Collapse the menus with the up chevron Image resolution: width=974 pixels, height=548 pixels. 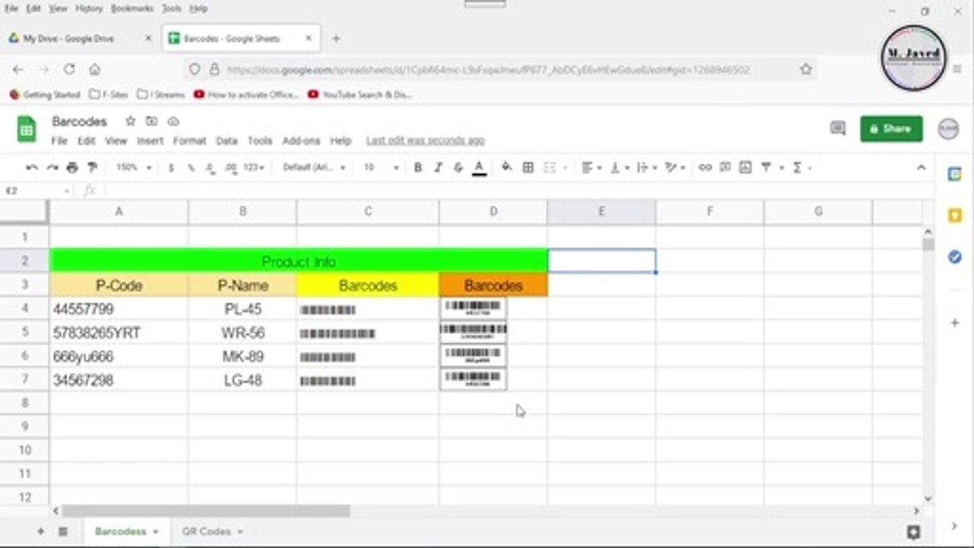click(921, 167)
